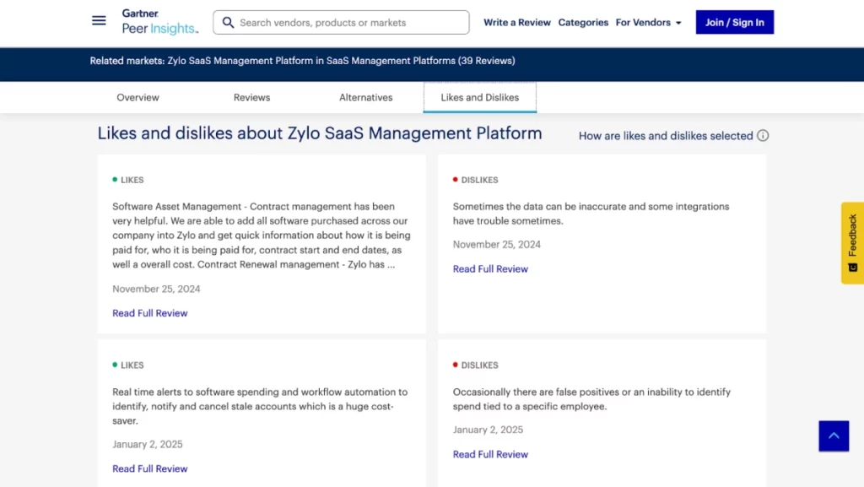Expand the For Vendors dropdown
This screenshot has width=864, height=487.
649,23
